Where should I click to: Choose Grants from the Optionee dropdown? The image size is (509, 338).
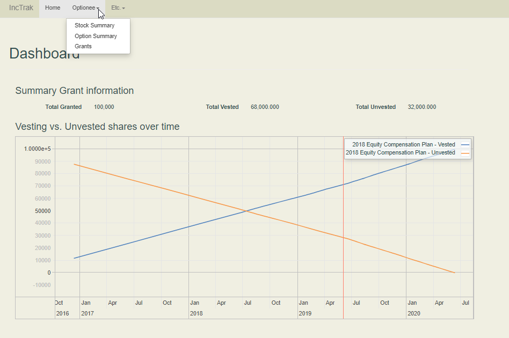(83, 46)
